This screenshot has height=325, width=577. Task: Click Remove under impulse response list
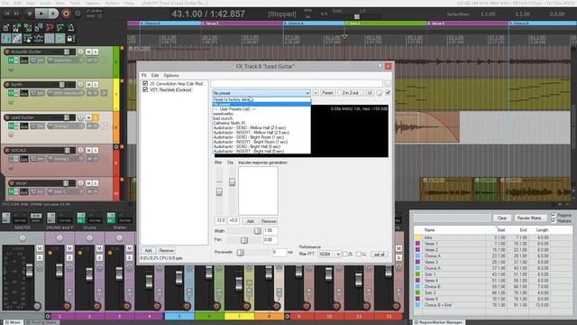pos(269,221)
